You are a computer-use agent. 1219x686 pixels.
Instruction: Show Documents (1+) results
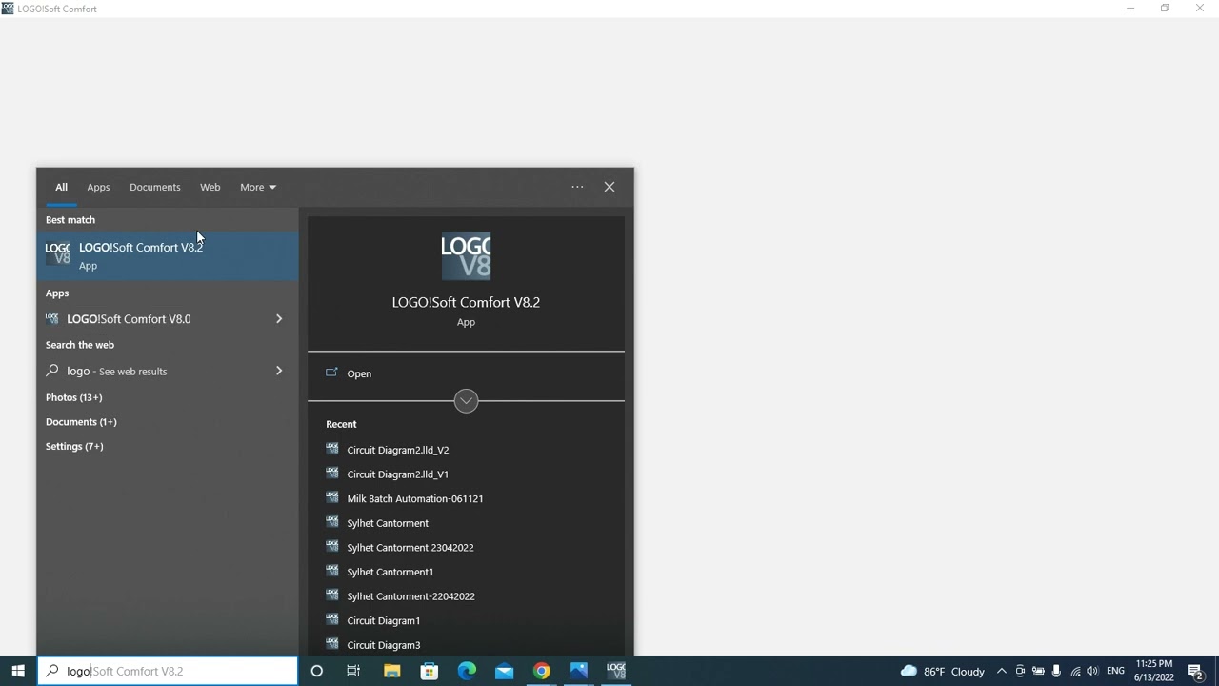coord(81,421)
